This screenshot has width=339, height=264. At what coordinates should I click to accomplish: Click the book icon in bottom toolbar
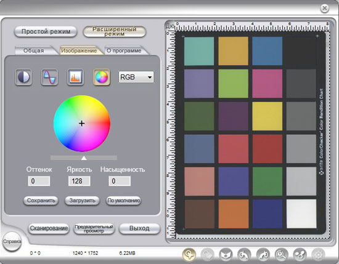tap(226, 255)
